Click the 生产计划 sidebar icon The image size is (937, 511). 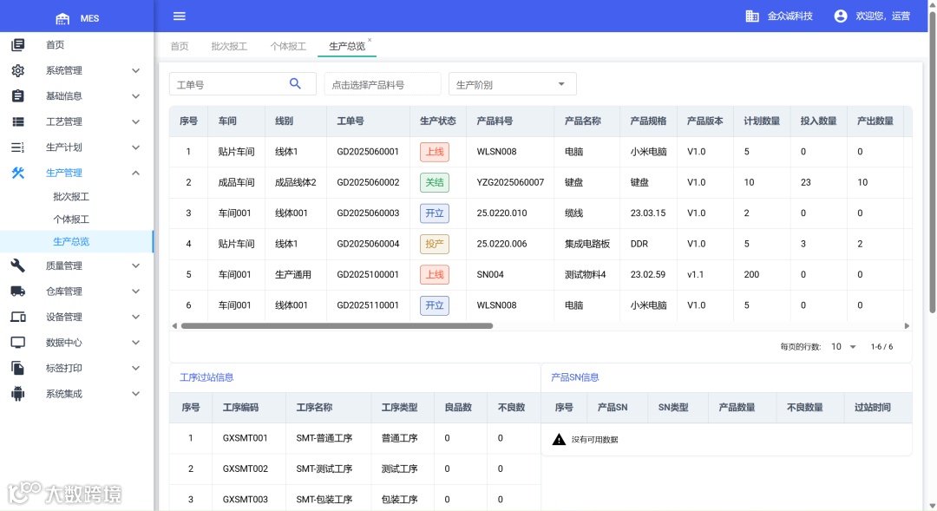(x=18, y=147)
